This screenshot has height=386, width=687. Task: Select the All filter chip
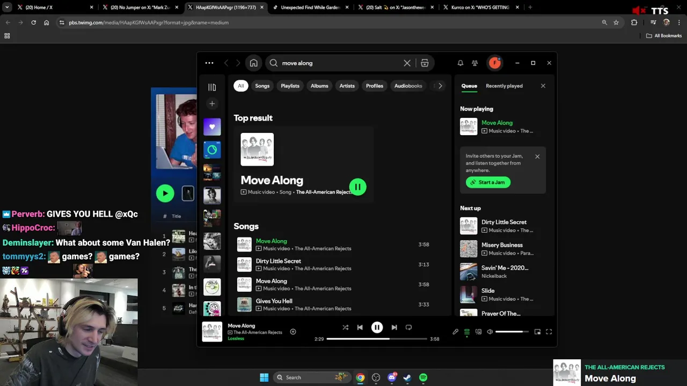point(241,86)
